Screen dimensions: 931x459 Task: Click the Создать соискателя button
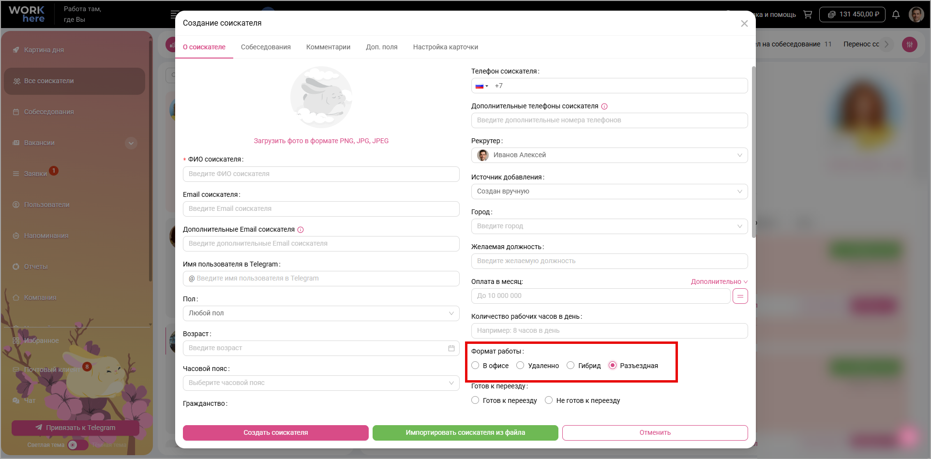(276, 433)
